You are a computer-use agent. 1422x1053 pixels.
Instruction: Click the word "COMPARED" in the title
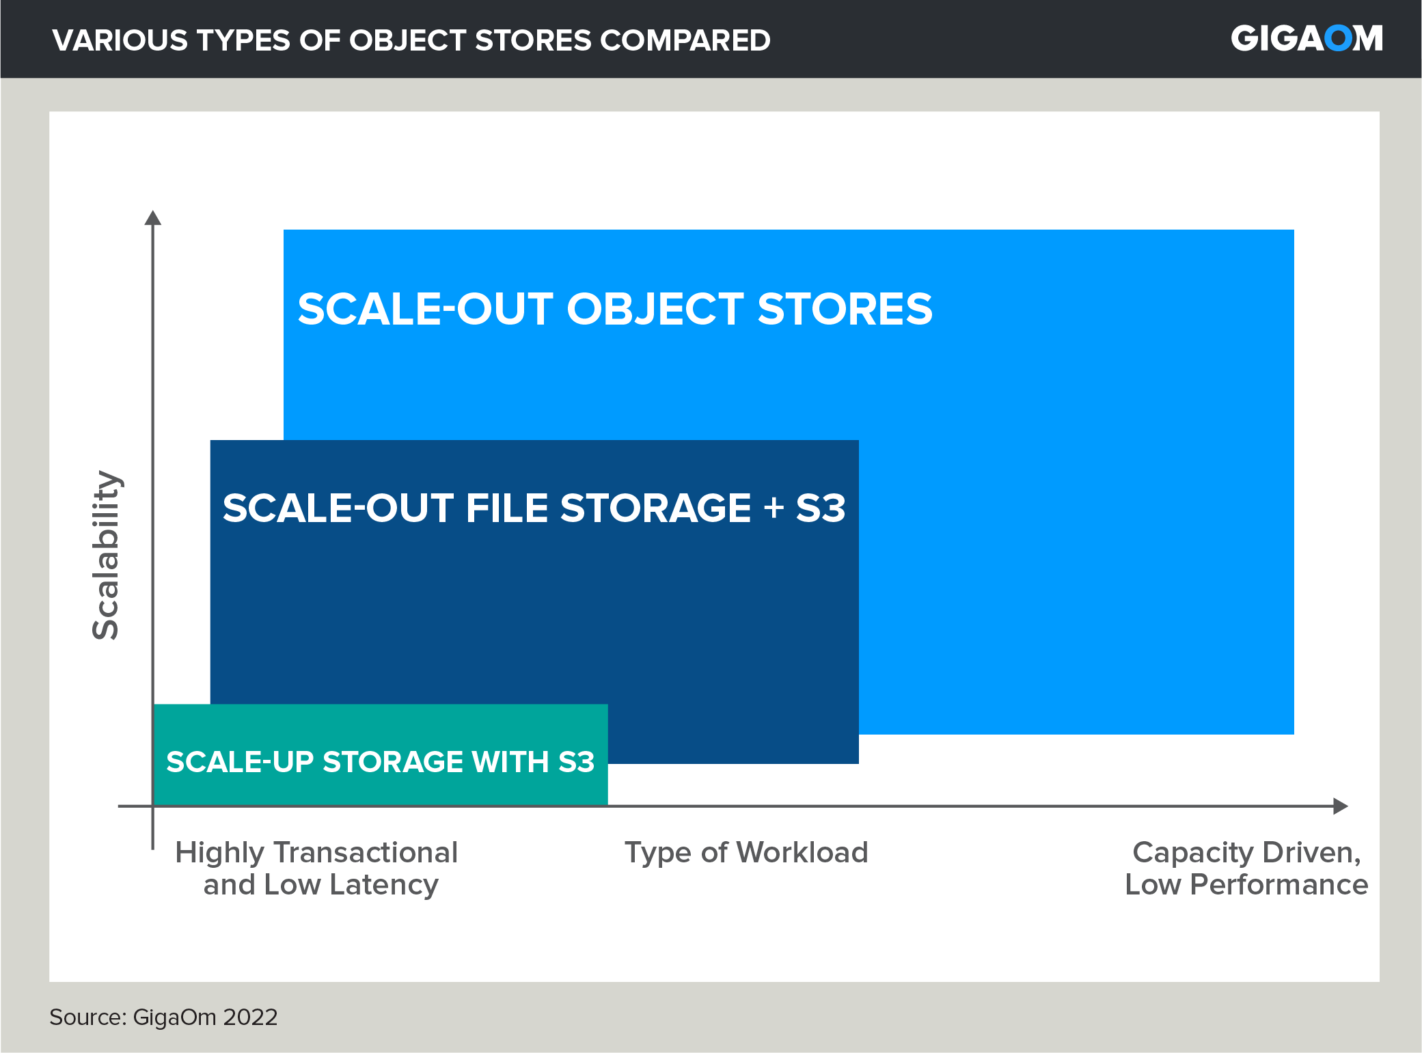coord(685,40)
